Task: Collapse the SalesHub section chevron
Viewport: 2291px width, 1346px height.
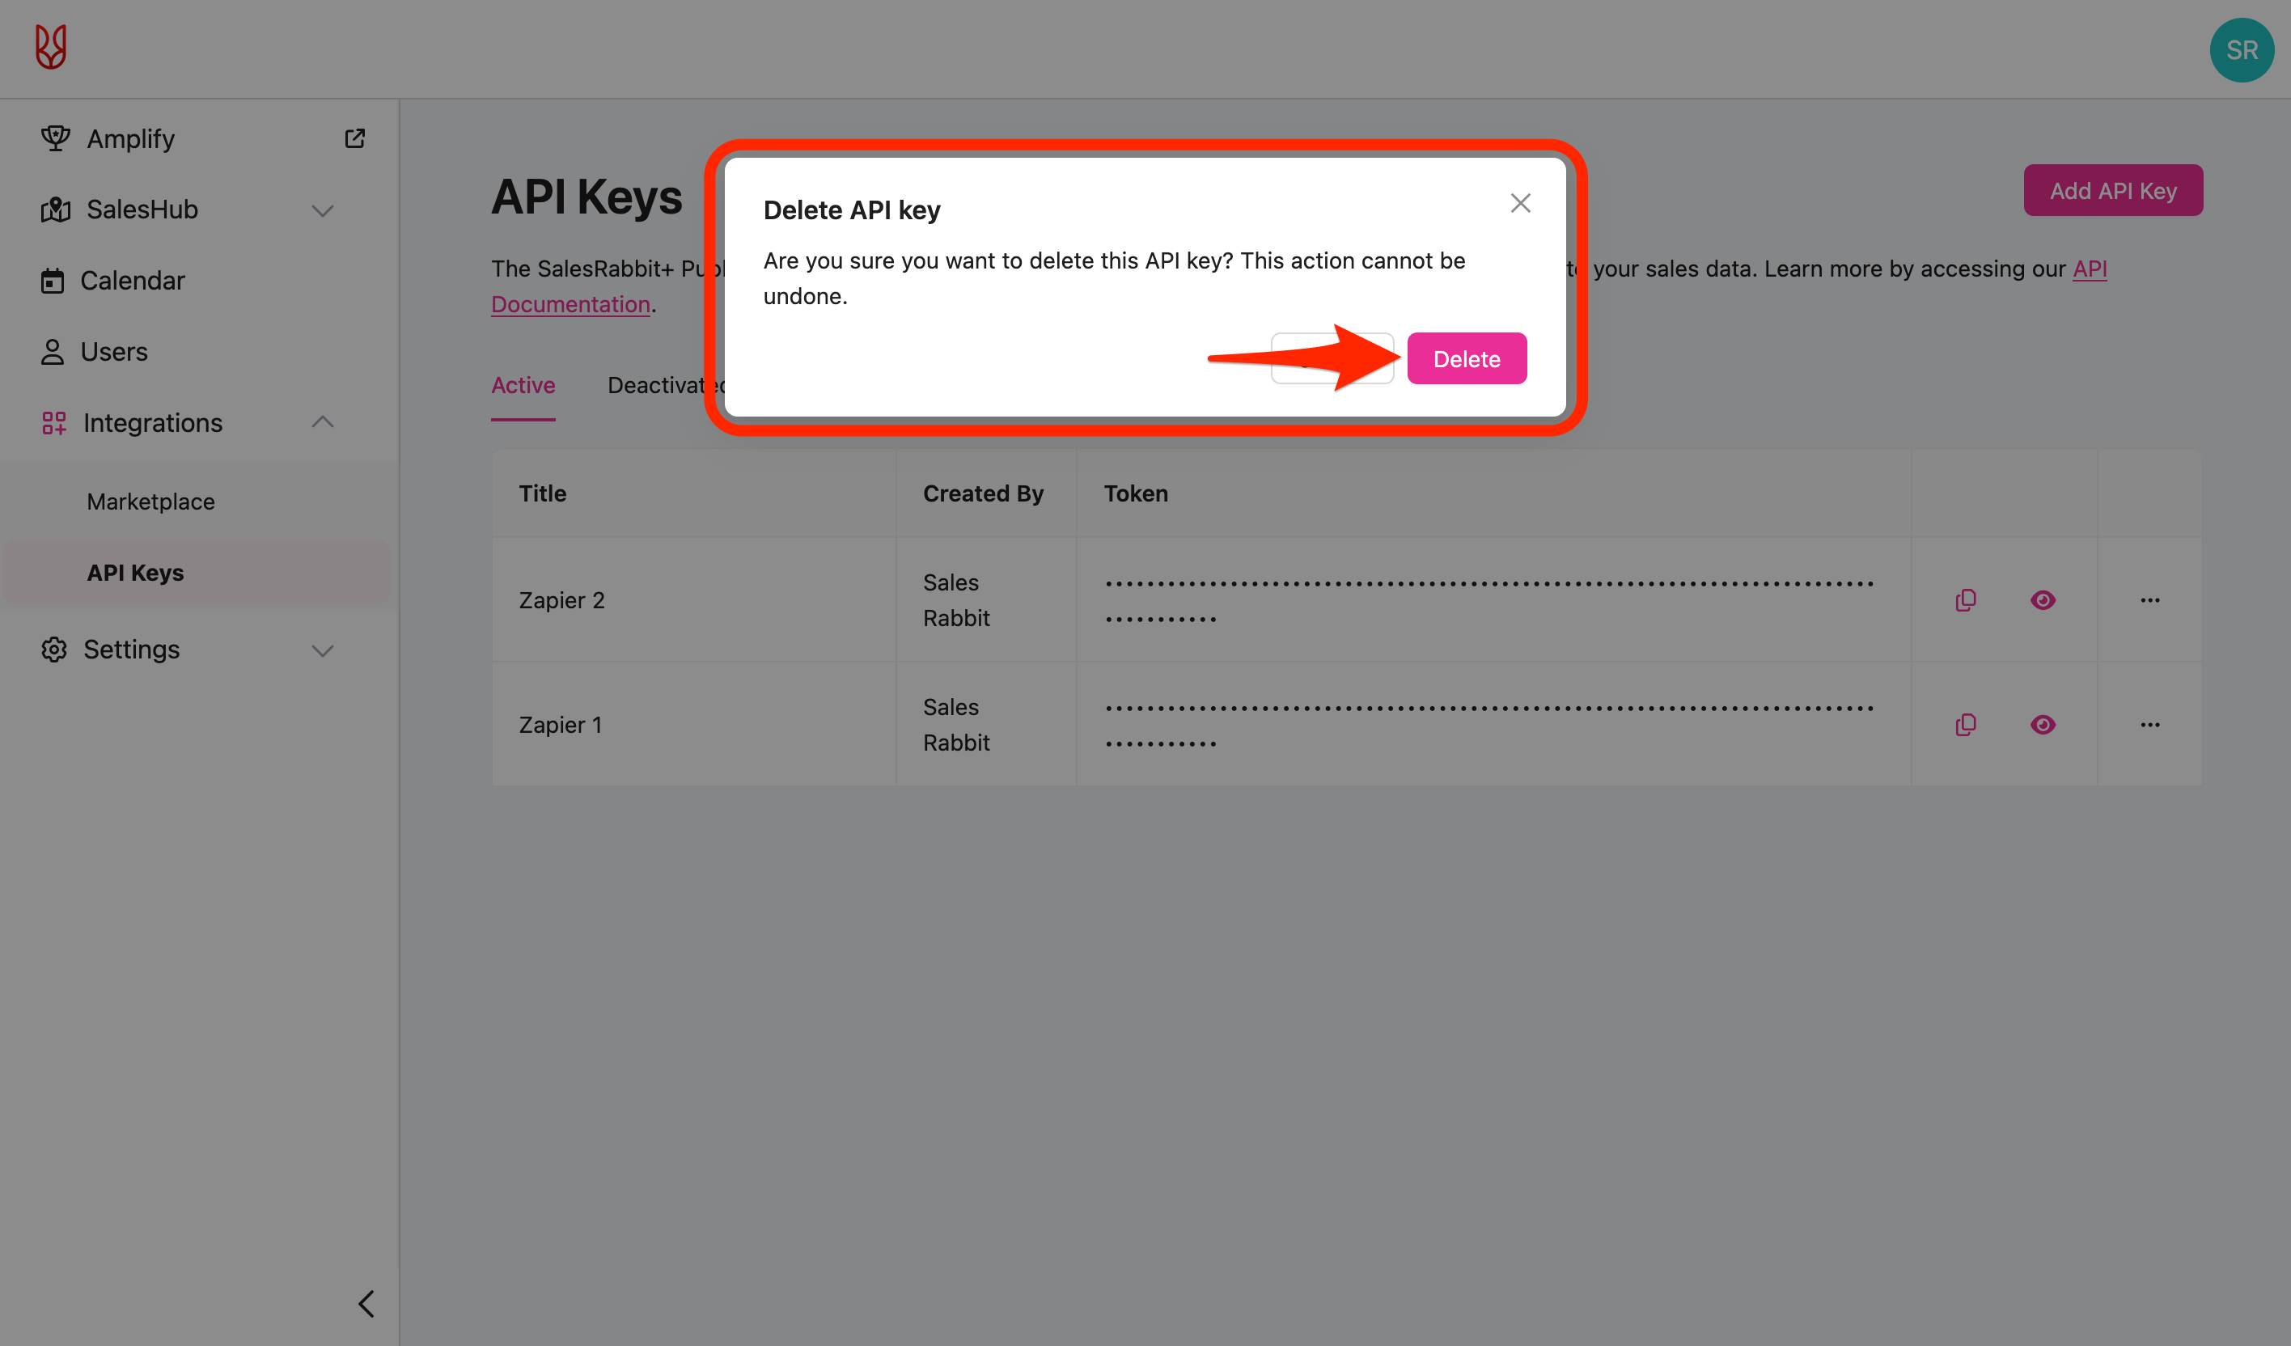Action: click(x=323, y=210)
